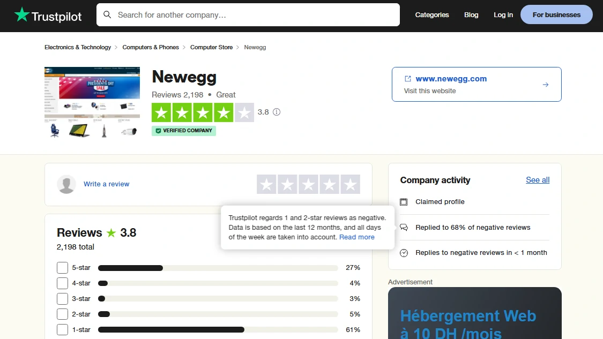This screenshot has width=603, height=339.
Task: Click the Trustpilot logo star
Action: (x=22, y=14)
